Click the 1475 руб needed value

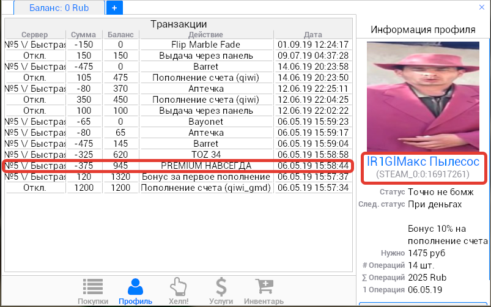click(427, 253)
